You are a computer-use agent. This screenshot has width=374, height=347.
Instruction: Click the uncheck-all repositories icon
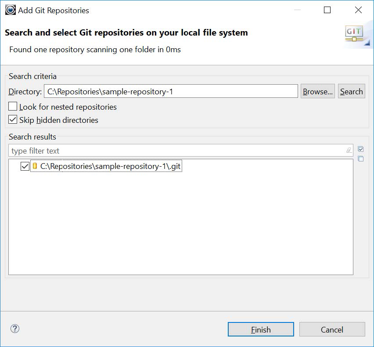coord(361,159)
